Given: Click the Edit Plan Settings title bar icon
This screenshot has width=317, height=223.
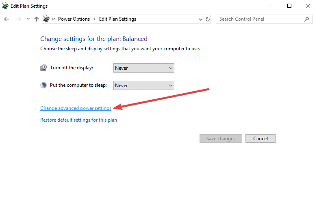Looking at the screenshot, I should 5,6.
